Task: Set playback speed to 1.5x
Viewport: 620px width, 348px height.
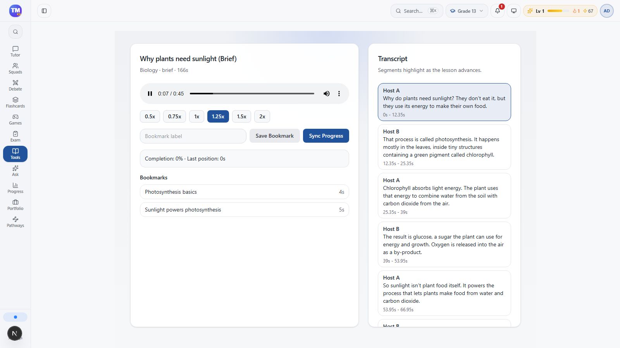Action: tap(241, 116)
